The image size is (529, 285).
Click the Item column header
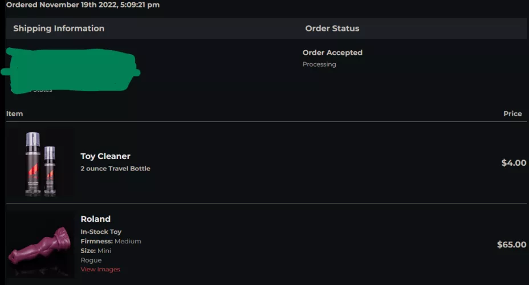(x=15, y=113)
